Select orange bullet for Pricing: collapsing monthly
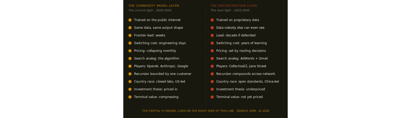 click(x=130, y=51)
